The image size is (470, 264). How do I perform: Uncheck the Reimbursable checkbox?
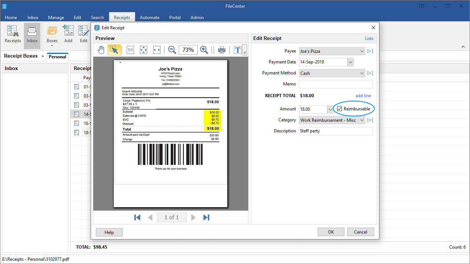(x=339, y=109)
